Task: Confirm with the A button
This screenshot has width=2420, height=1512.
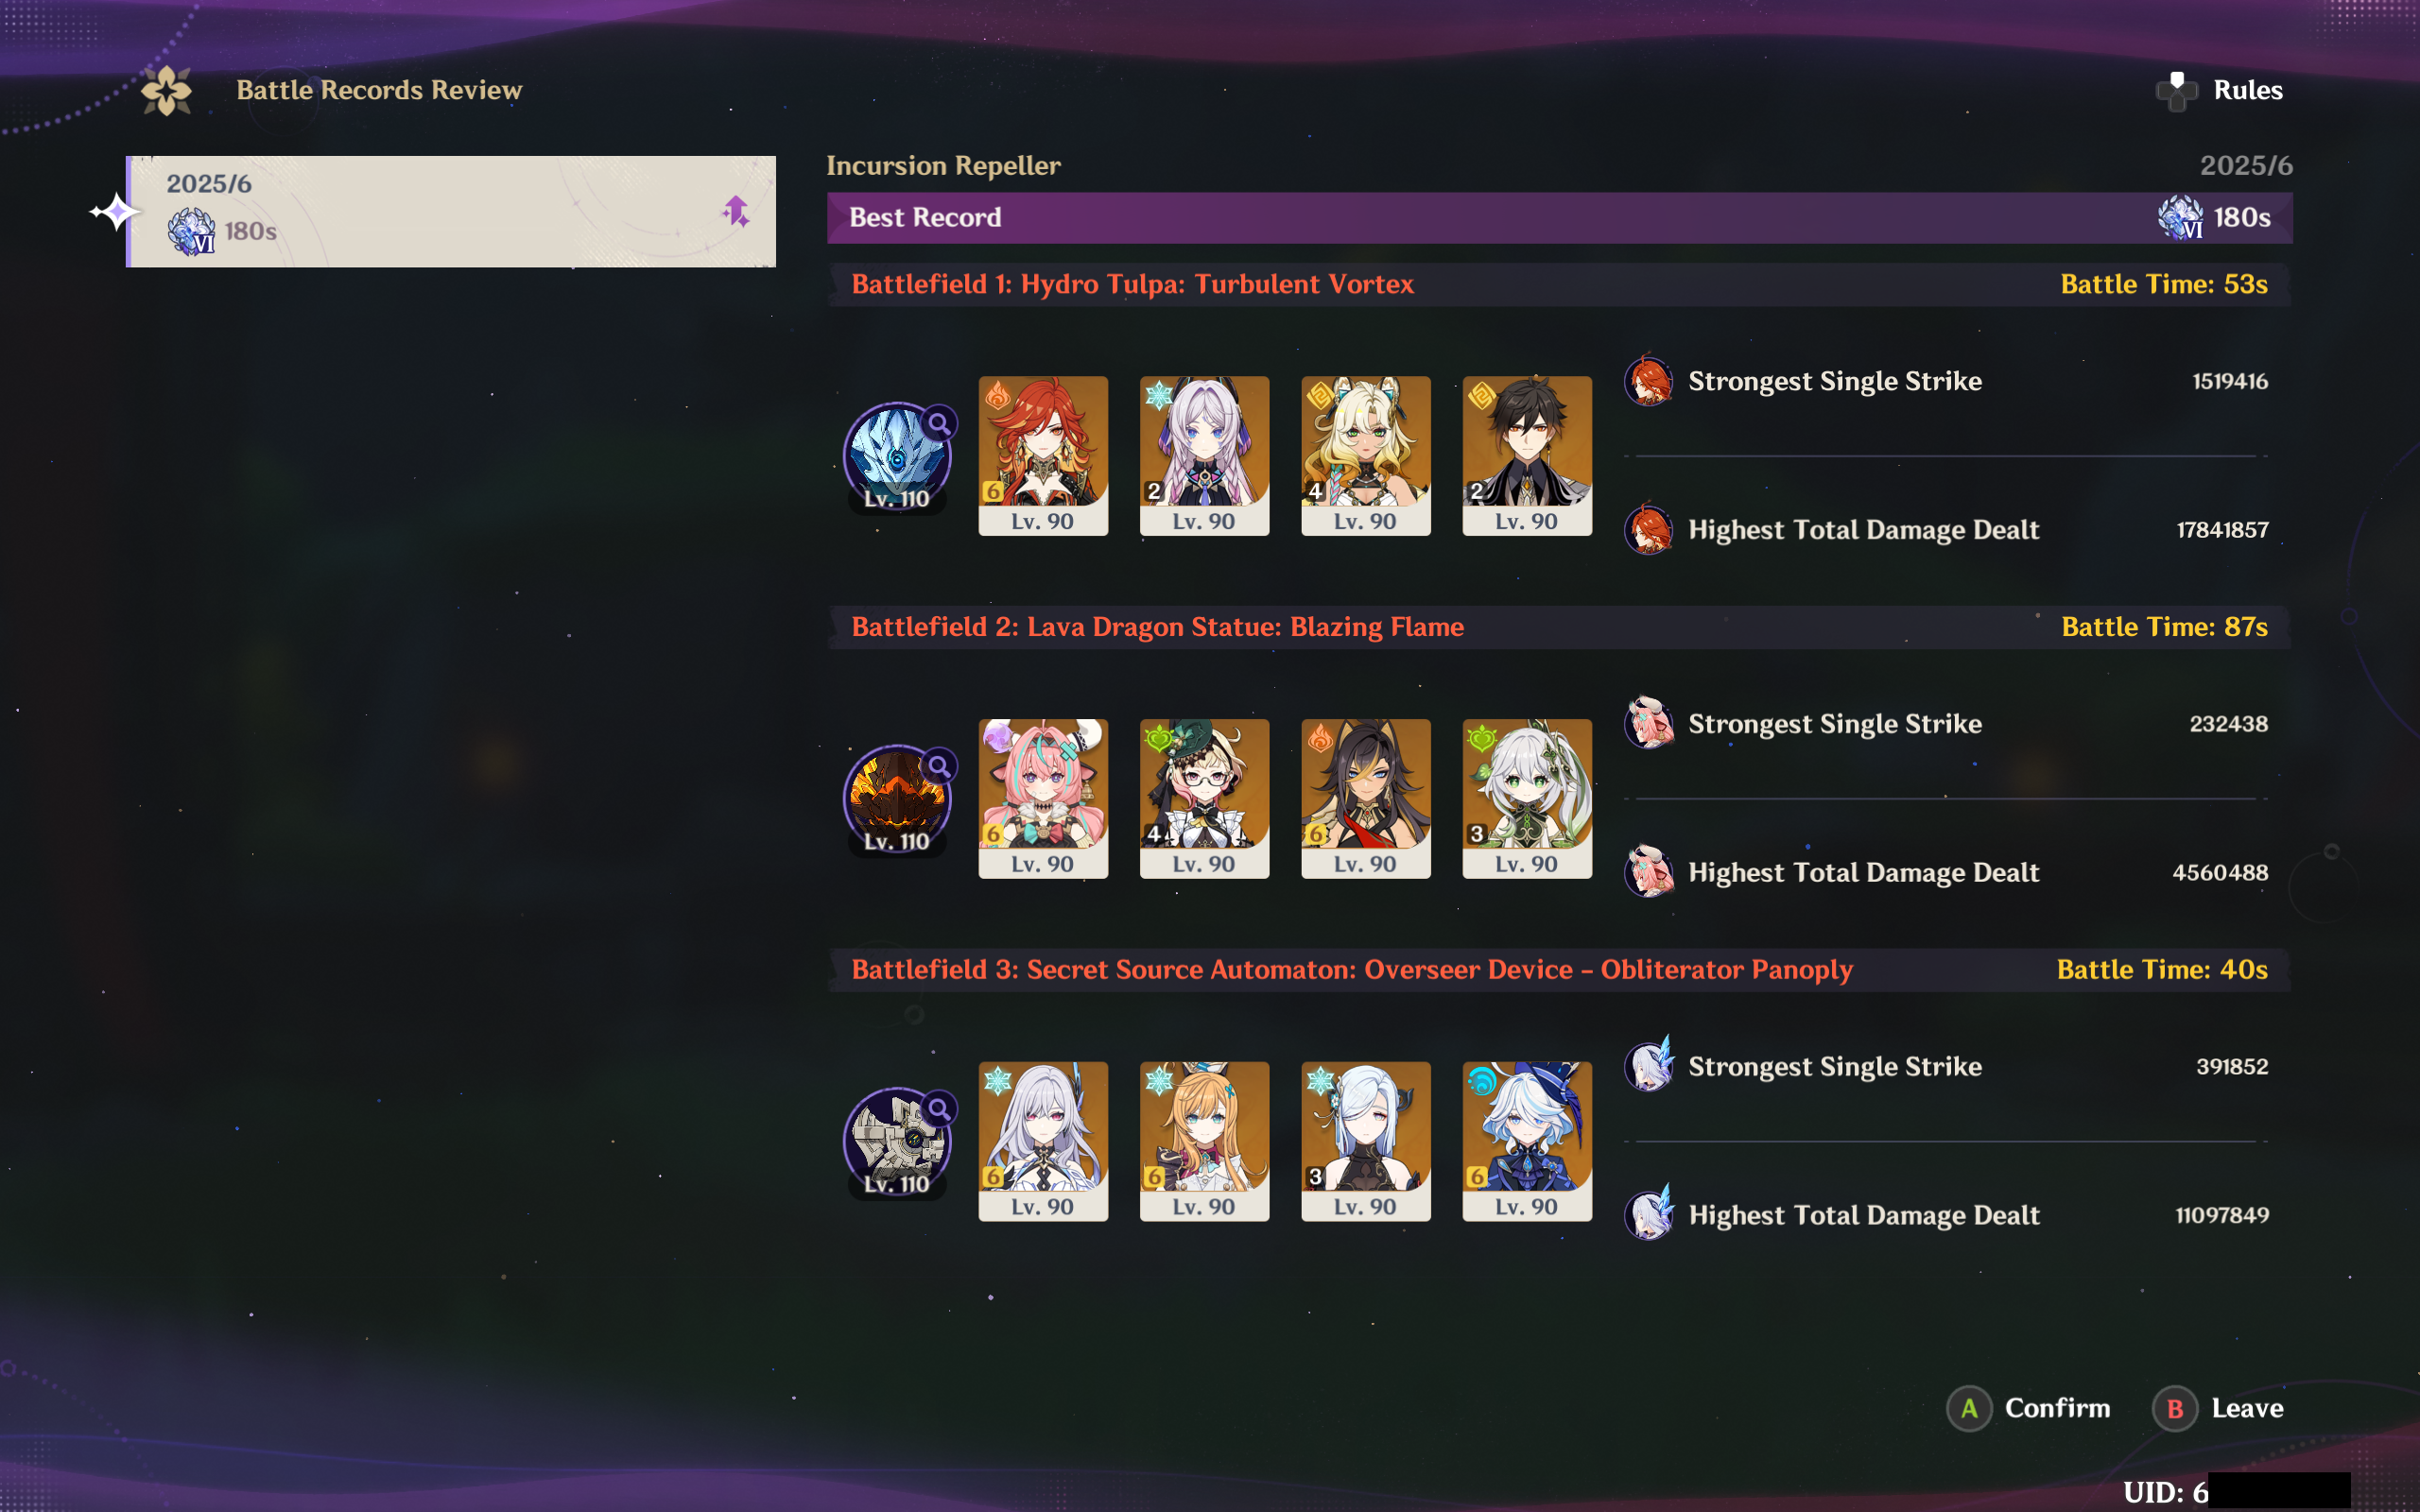Action: [x=2028, y=1408]
